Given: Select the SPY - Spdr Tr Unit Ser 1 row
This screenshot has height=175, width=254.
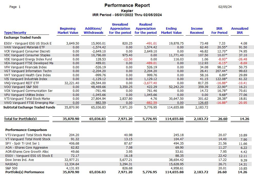Looking at the screenshot, I should (x=126, y=144).
